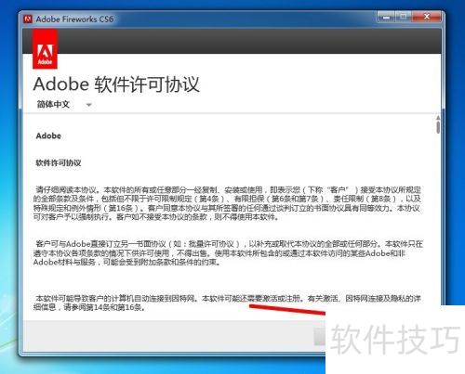The width and height of the screenshot is (465, 374).
Task: Click the Adobe Fireworks CS6 title bar text
Action: (74, 19)
